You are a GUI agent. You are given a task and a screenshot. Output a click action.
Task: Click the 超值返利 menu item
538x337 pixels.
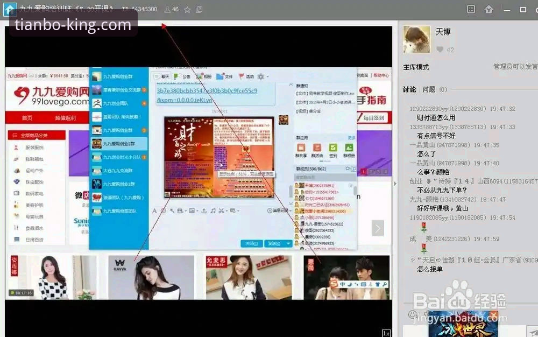click(x=65, y=118)
